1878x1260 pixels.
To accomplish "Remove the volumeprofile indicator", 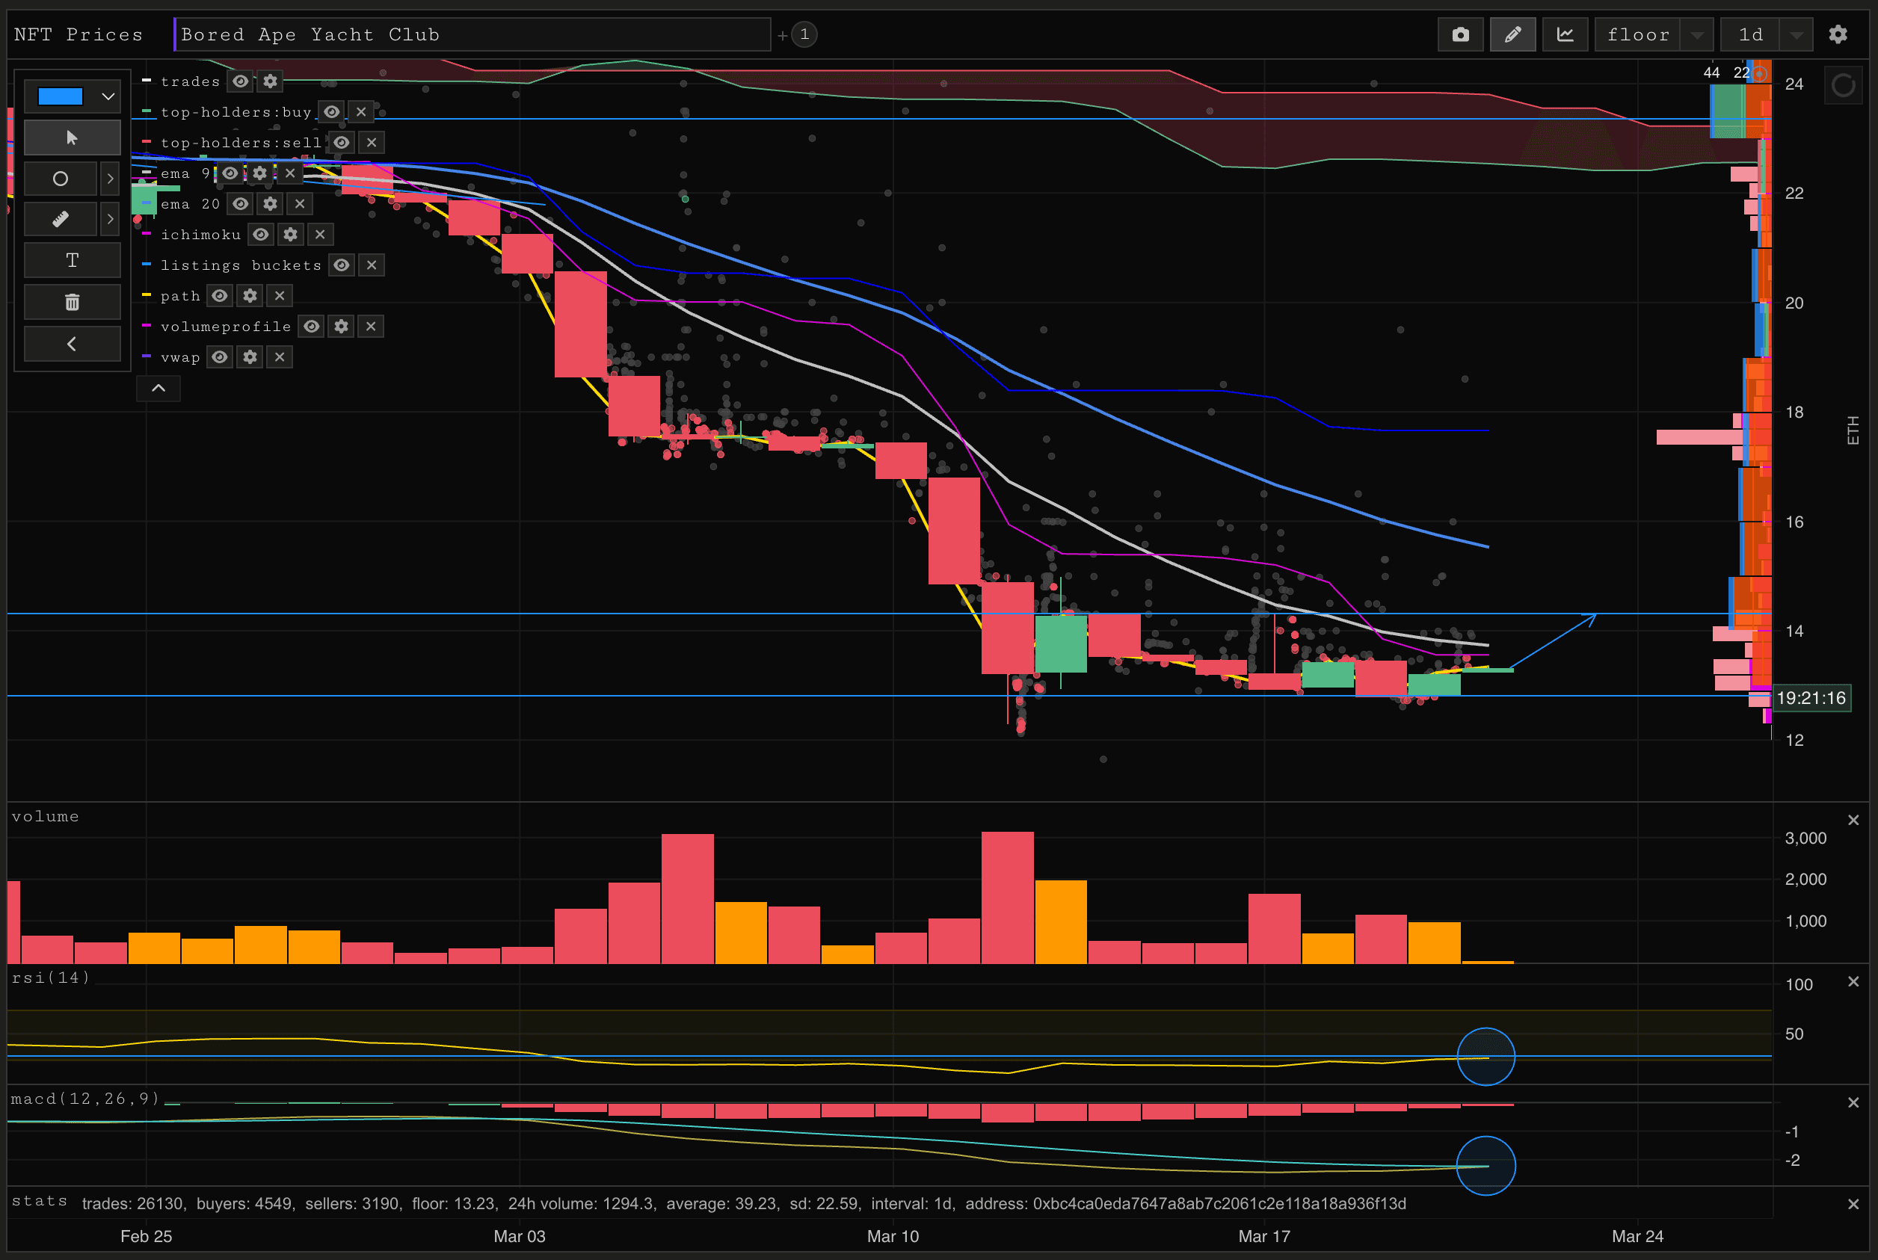I will (371, 327).
